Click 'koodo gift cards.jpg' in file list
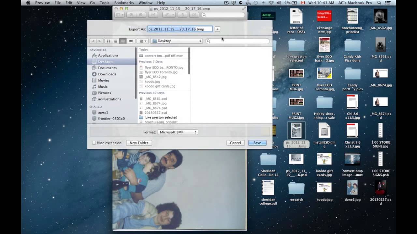417x234 pixels. point(160,86)
